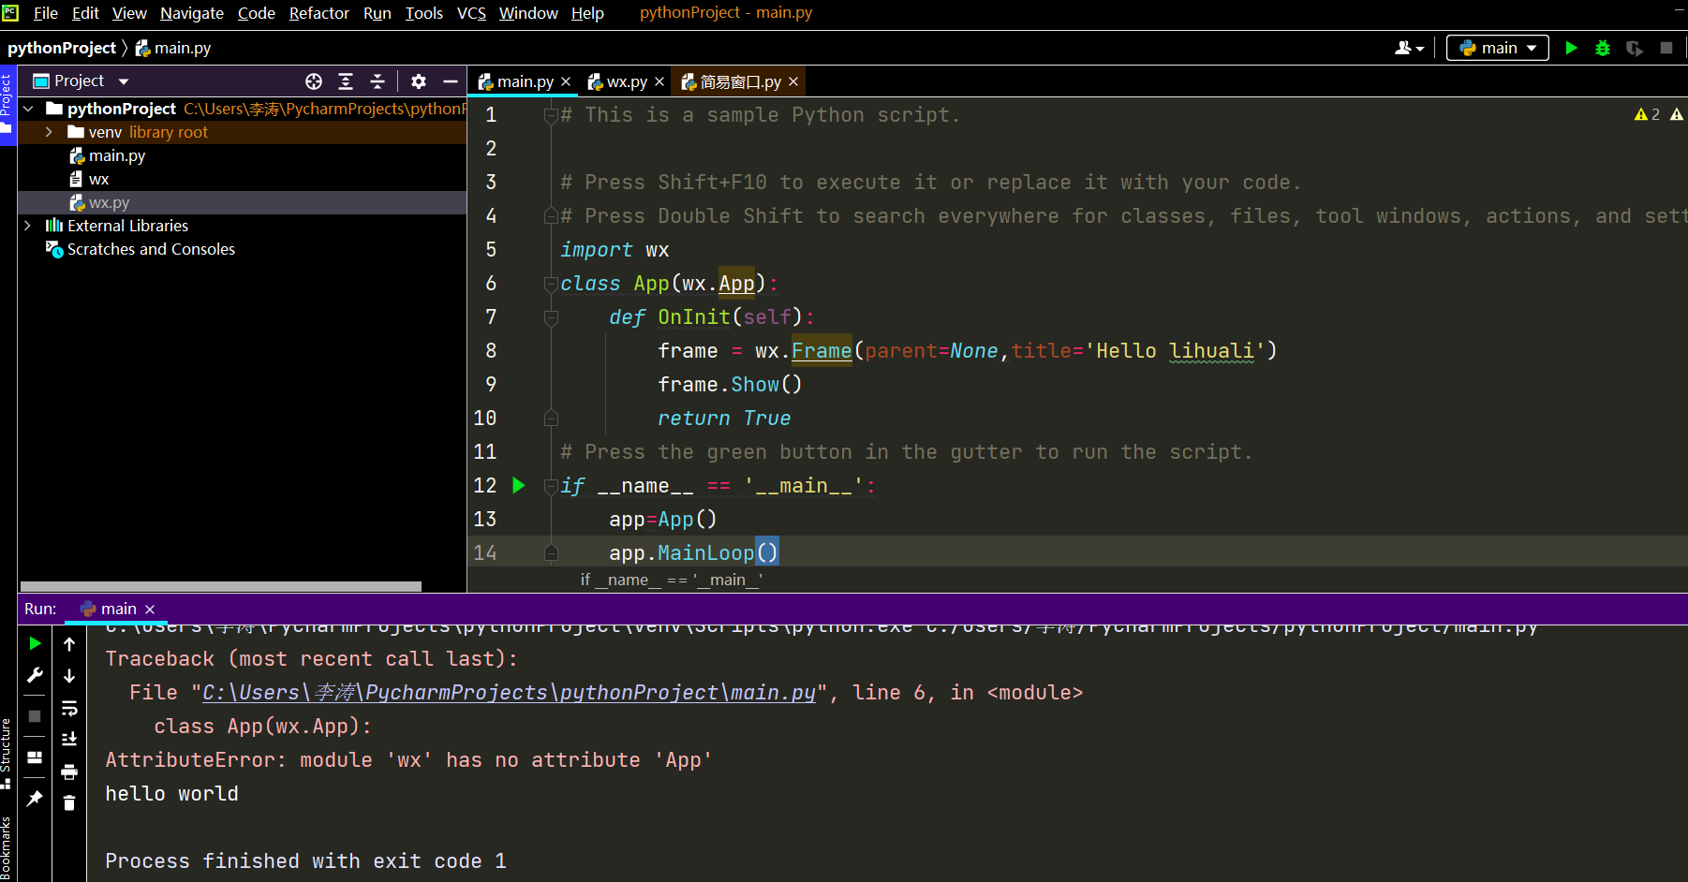Restore layout icon in Run panel
This screenshot has height=882, width=1688.
click(x=35, y=757)
